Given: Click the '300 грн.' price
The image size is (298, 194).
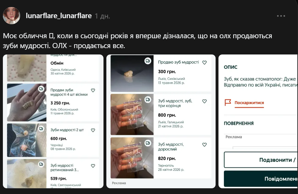Looking at the screenshot, I should 167,72.
